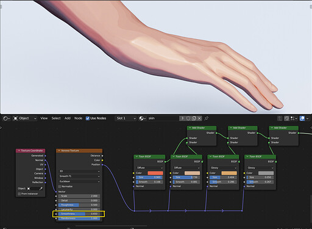The image size is (312, 229).
Task: Enable the Normalize checkbox in Voronoi Texture
Action: tap(60, 186)
